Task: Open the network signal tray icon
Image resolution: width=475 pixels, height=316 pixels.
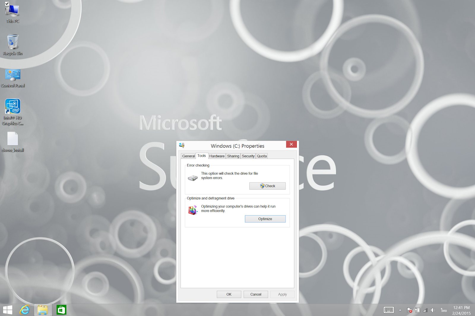Action: click(x=425, y=310)
